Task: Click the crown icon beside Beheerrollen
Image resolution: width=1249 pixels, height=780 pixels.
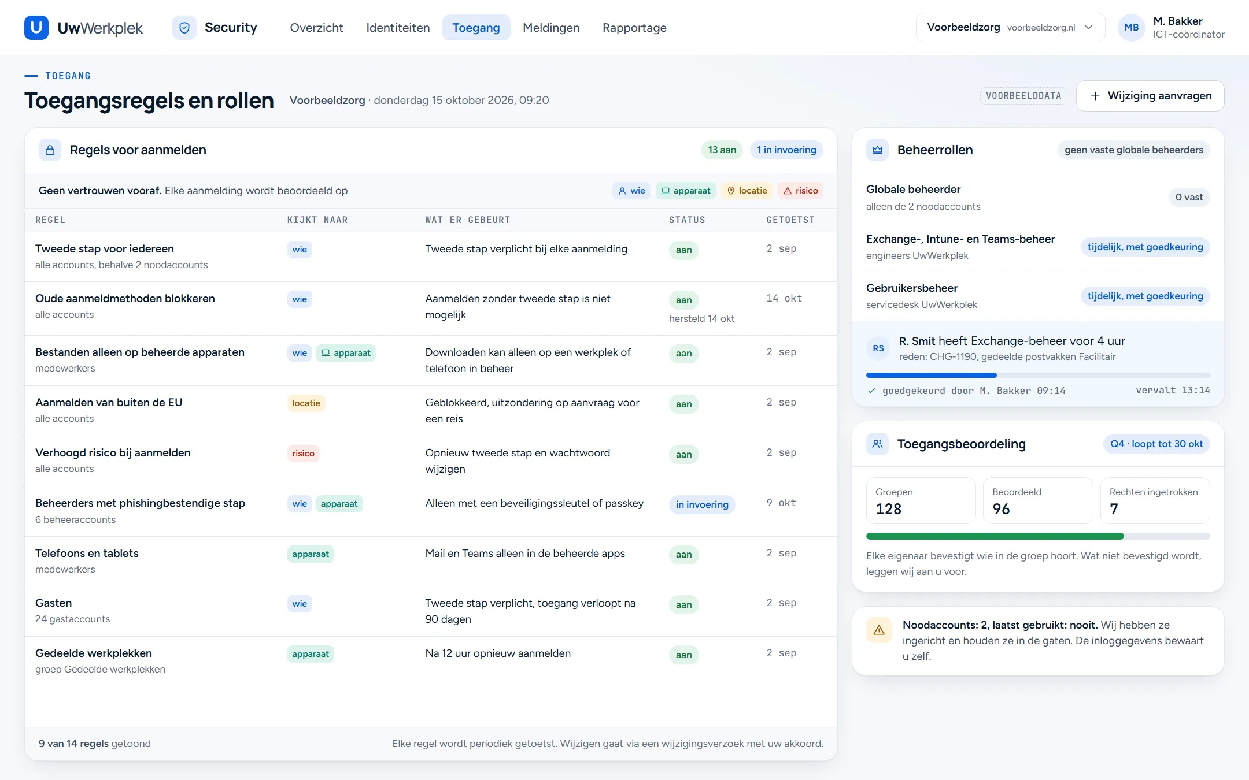Action: (x=878, y=150)
